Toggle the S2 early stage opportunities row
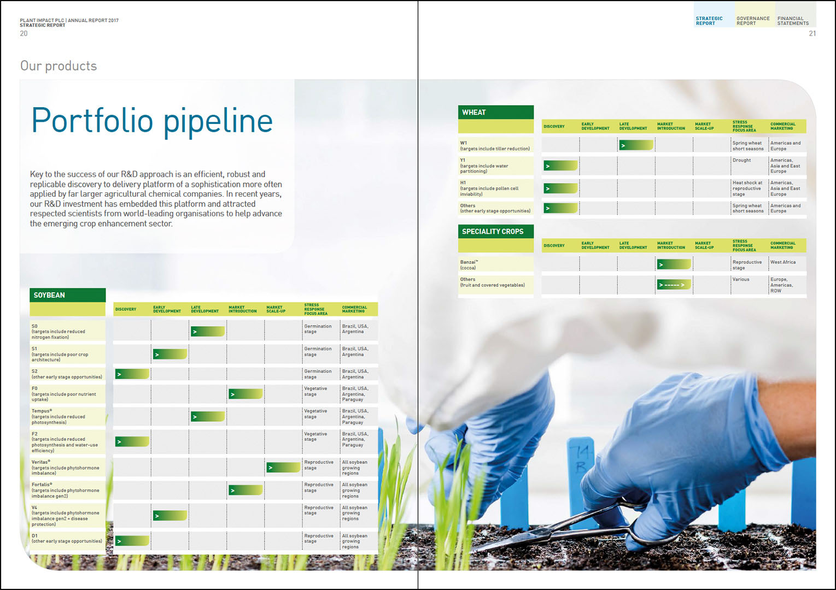Image resolution: width=836 pixels, height=590 pixels. [x=68, y=374]
